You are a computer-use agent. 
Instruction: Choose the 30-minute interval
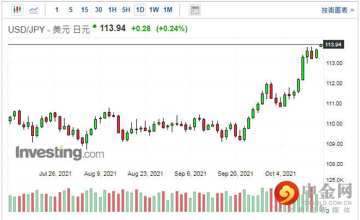point(98,10)
